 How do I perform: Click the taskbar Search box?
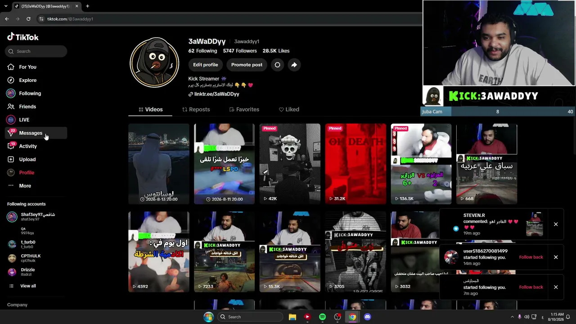click(x=250, y=317)
